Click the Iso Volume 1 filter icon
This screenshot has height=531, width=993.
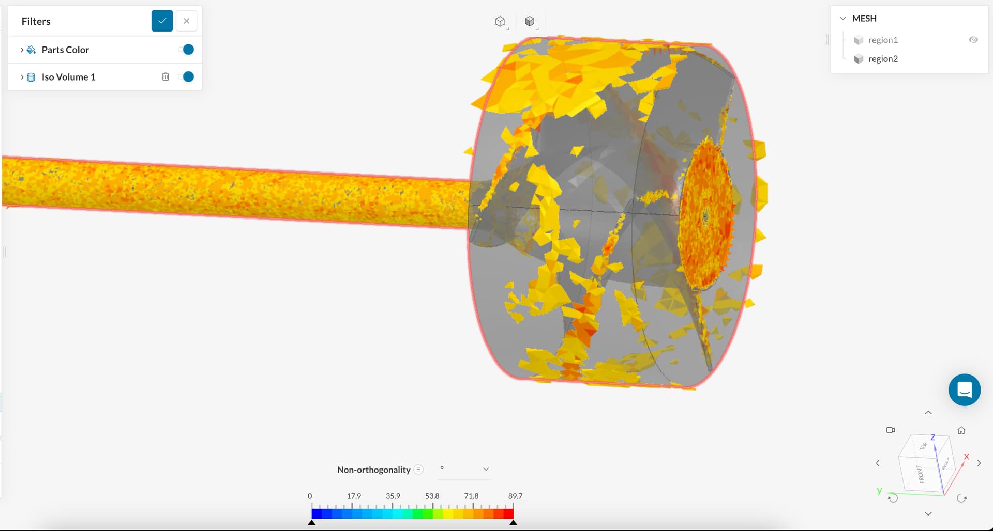point(31,76)
